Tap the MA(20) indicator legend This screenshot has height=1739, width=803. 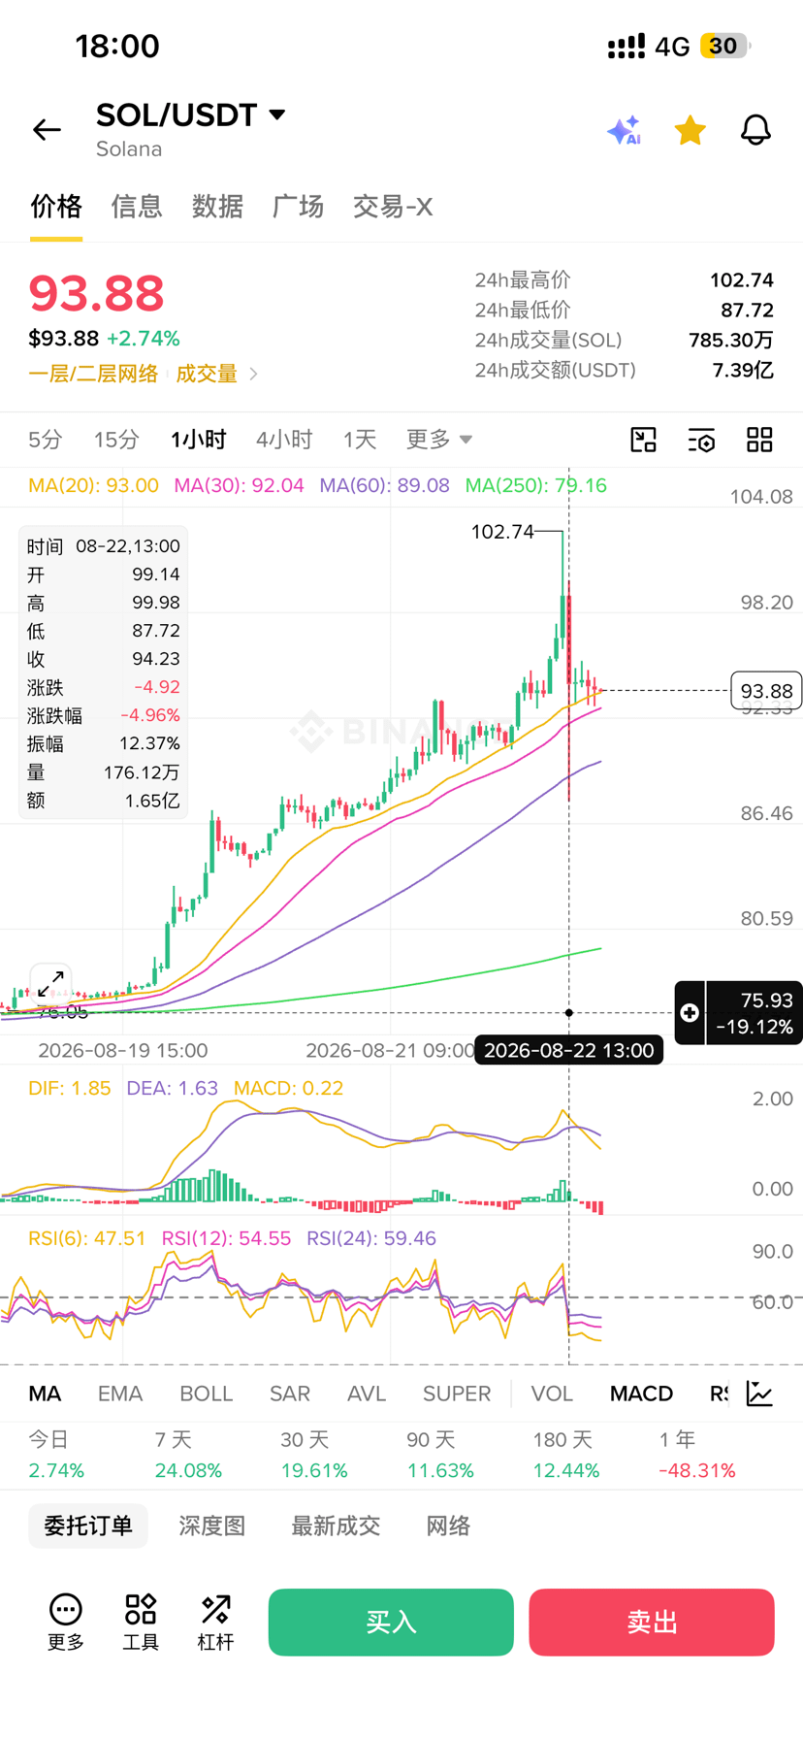93,485
